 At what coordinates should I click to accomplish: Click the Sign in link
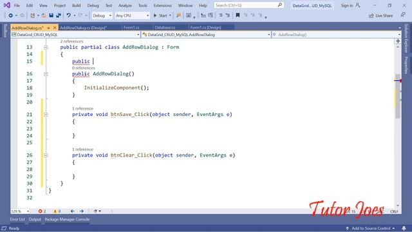tap(347, 5)
